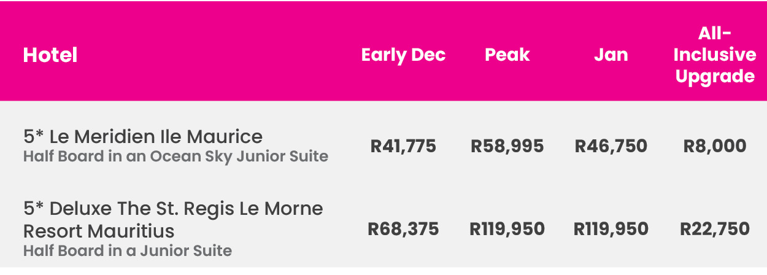Click the Peak column header
Viewport: 767px width, 275px height.
tap(507, 55)
